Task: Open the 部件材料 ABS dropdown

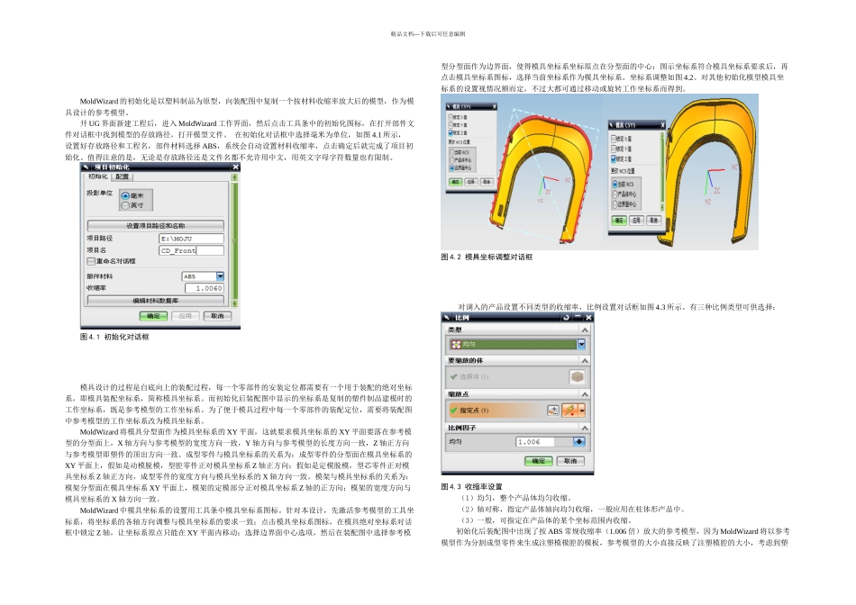Action: (x=220, y=276)
